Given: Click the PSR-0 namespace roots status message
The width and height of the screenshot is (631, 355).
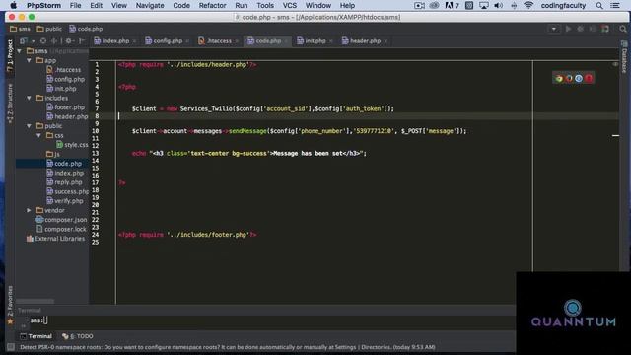Looking at the screenshot, I should [228, 347].
